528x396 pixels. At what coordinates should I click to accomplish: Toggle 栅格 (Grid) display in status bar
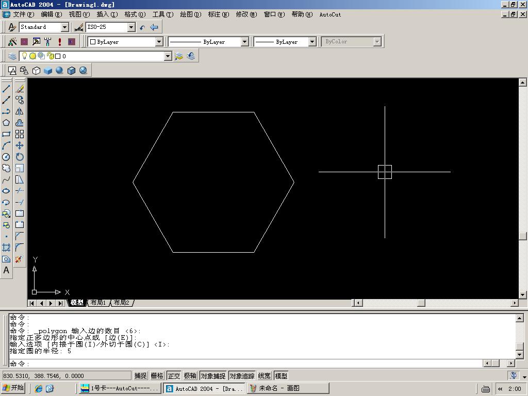(157, 376)
